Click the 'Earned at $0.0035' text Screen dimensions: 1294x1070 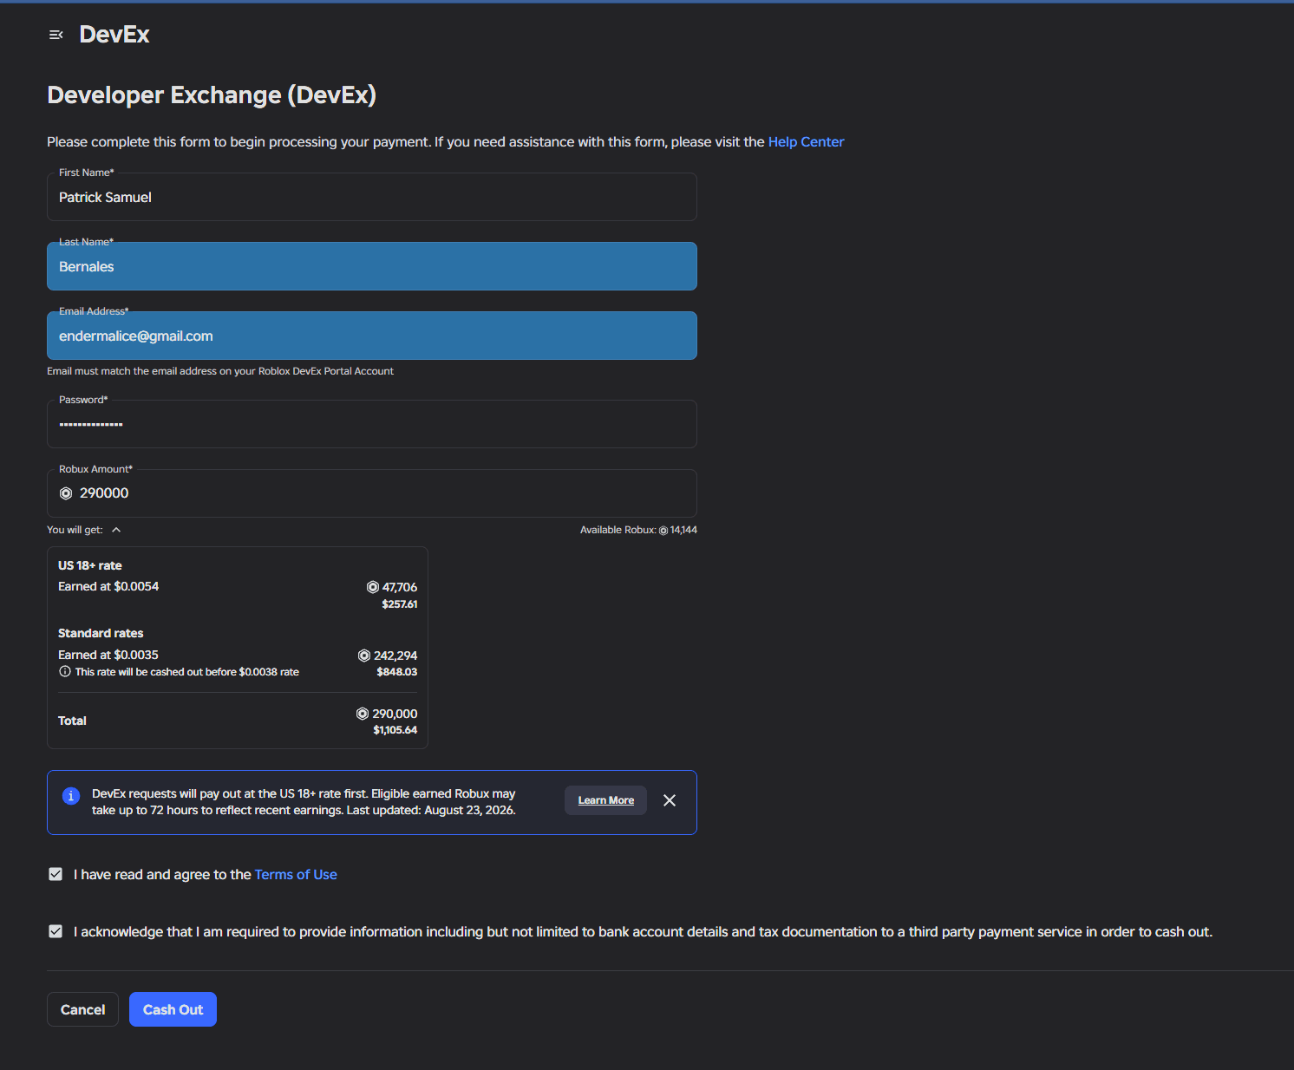108,656
